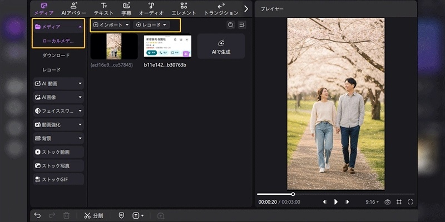Select the b11e142...b30763b media thumbnail
The image size is (445, 222).
(167, 46)
